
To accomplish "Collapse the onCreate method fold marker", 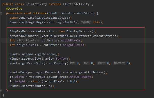I will 1,13.
